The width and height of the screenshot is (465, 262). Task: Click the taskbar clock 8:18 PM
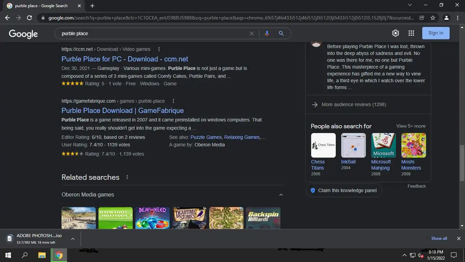[x=436, y=255]
